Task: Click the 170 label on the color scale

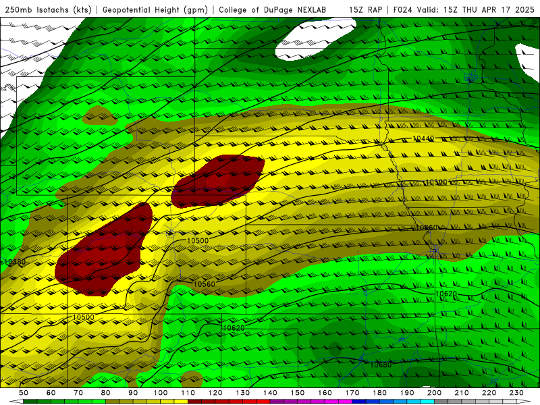Action: (x=352, y=393)
